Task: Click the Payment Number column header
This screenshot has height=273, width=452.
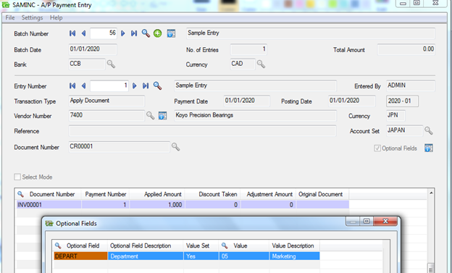Action: pos(105,194)
